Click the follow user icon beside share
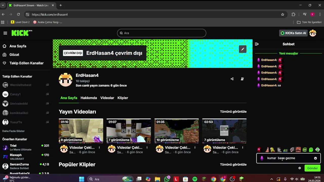The image size is (324, 182). (x=242, y=79)
